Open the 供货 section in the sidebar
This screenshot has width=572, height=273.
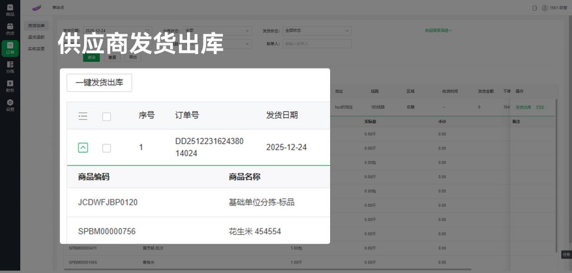[x=10, y=29]
